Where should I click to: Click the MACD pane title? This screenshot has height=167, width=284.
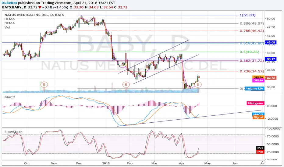(10, 97)
